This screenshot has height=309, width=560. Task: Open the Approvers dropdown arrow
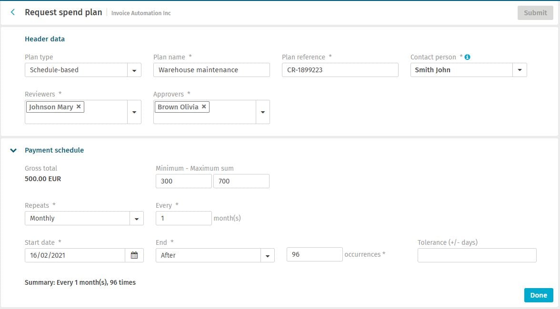pyautogui.click(x=263, y=111)
